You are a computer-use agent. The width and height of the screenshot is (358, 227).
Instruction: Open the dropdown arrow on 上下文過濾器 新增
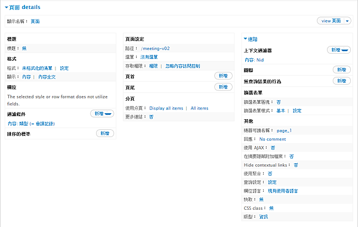[x=345, y=50]
